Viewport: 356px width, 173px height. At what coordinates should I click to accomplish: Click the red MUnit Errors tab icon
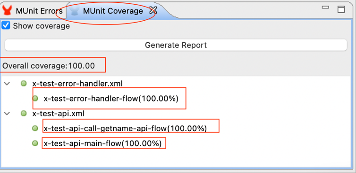coord(7,10)
